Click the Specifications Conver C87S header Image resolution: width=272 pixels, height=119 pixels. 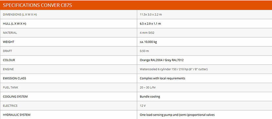click(x=37, y=5)
